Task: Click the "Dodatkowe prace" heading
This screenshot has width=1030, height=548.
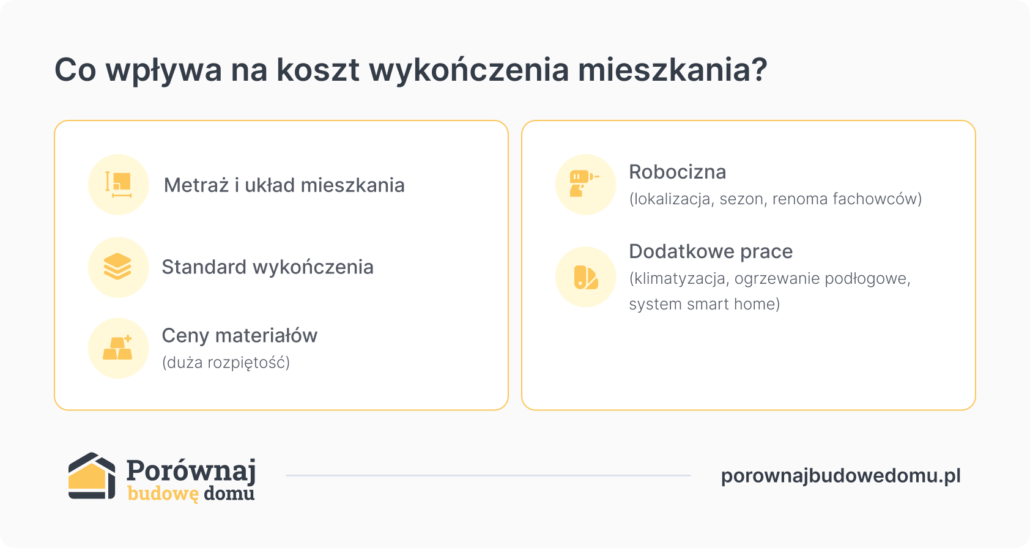Action: tap(711, 251)
